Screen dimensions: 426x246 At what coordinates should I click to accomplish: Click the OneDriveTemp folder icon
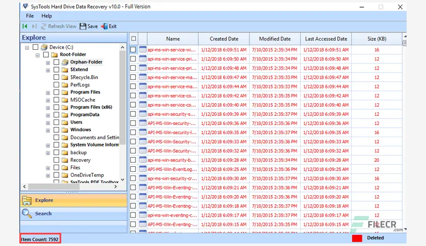tap(65, 175)
